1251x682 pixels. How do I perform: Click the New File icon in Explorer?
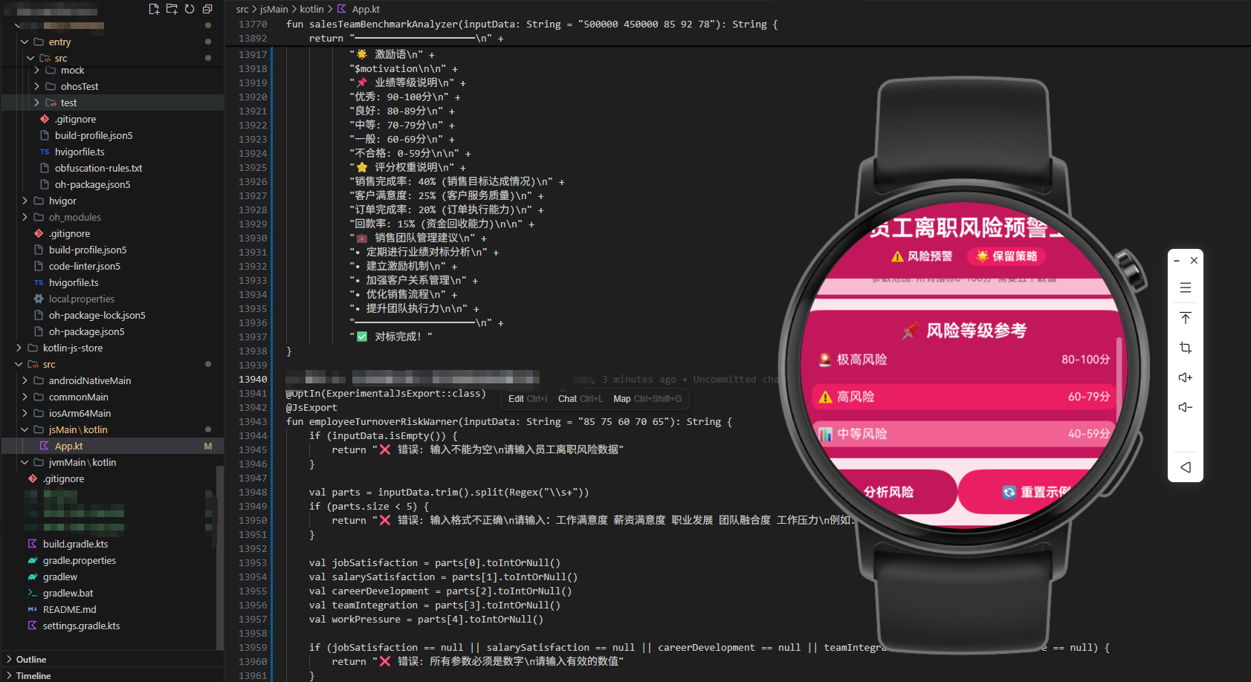click(154, 8)
